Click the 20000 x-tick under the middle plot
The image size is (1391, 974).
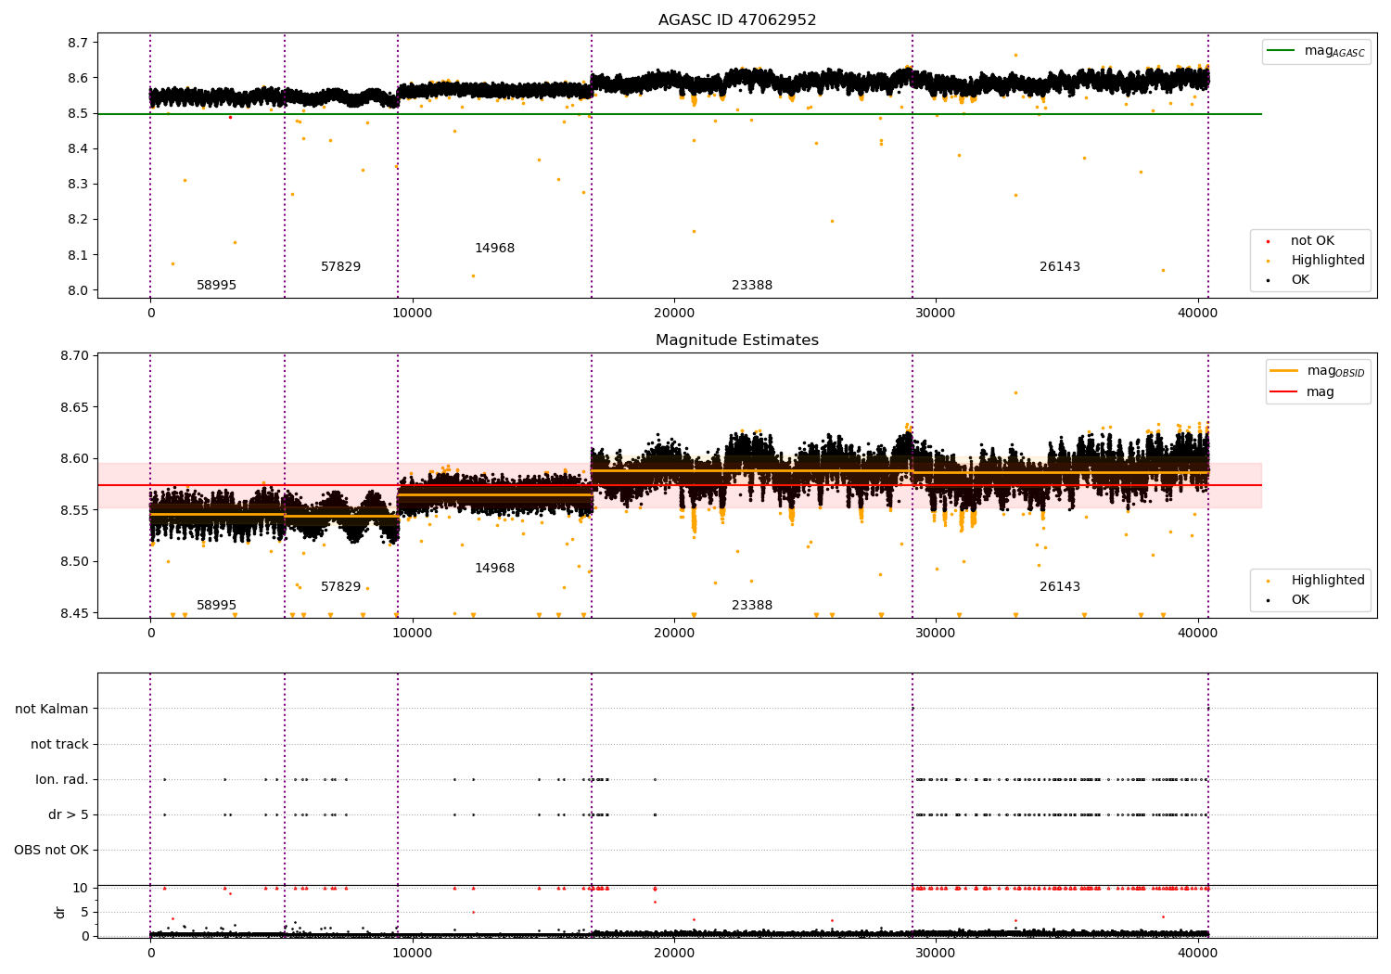pos(674,633)
